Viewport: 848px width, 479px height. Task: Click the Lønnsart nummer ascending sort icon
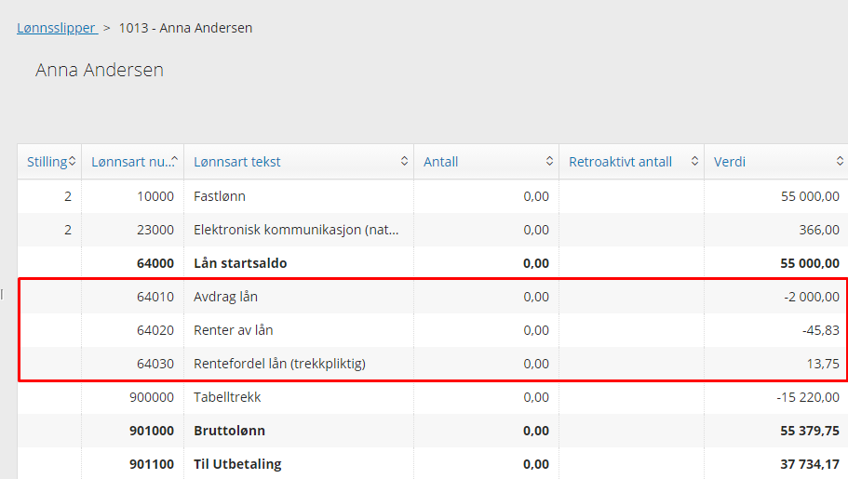click(174, 159)
